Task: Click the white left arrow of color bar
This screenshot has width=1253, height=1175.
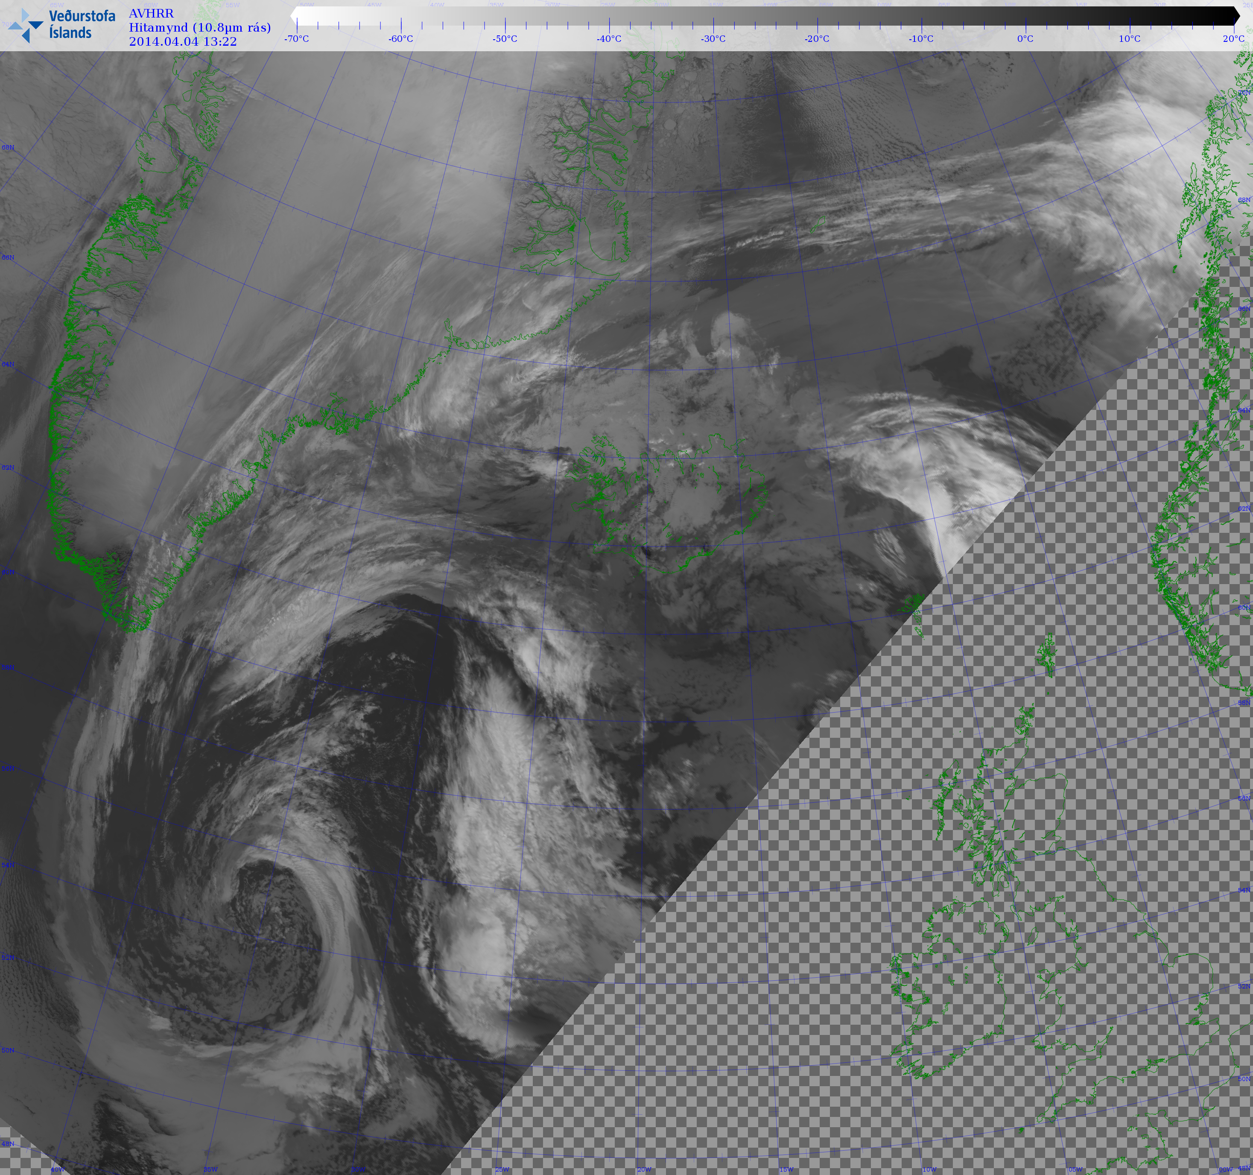Action: pos(294,16)
